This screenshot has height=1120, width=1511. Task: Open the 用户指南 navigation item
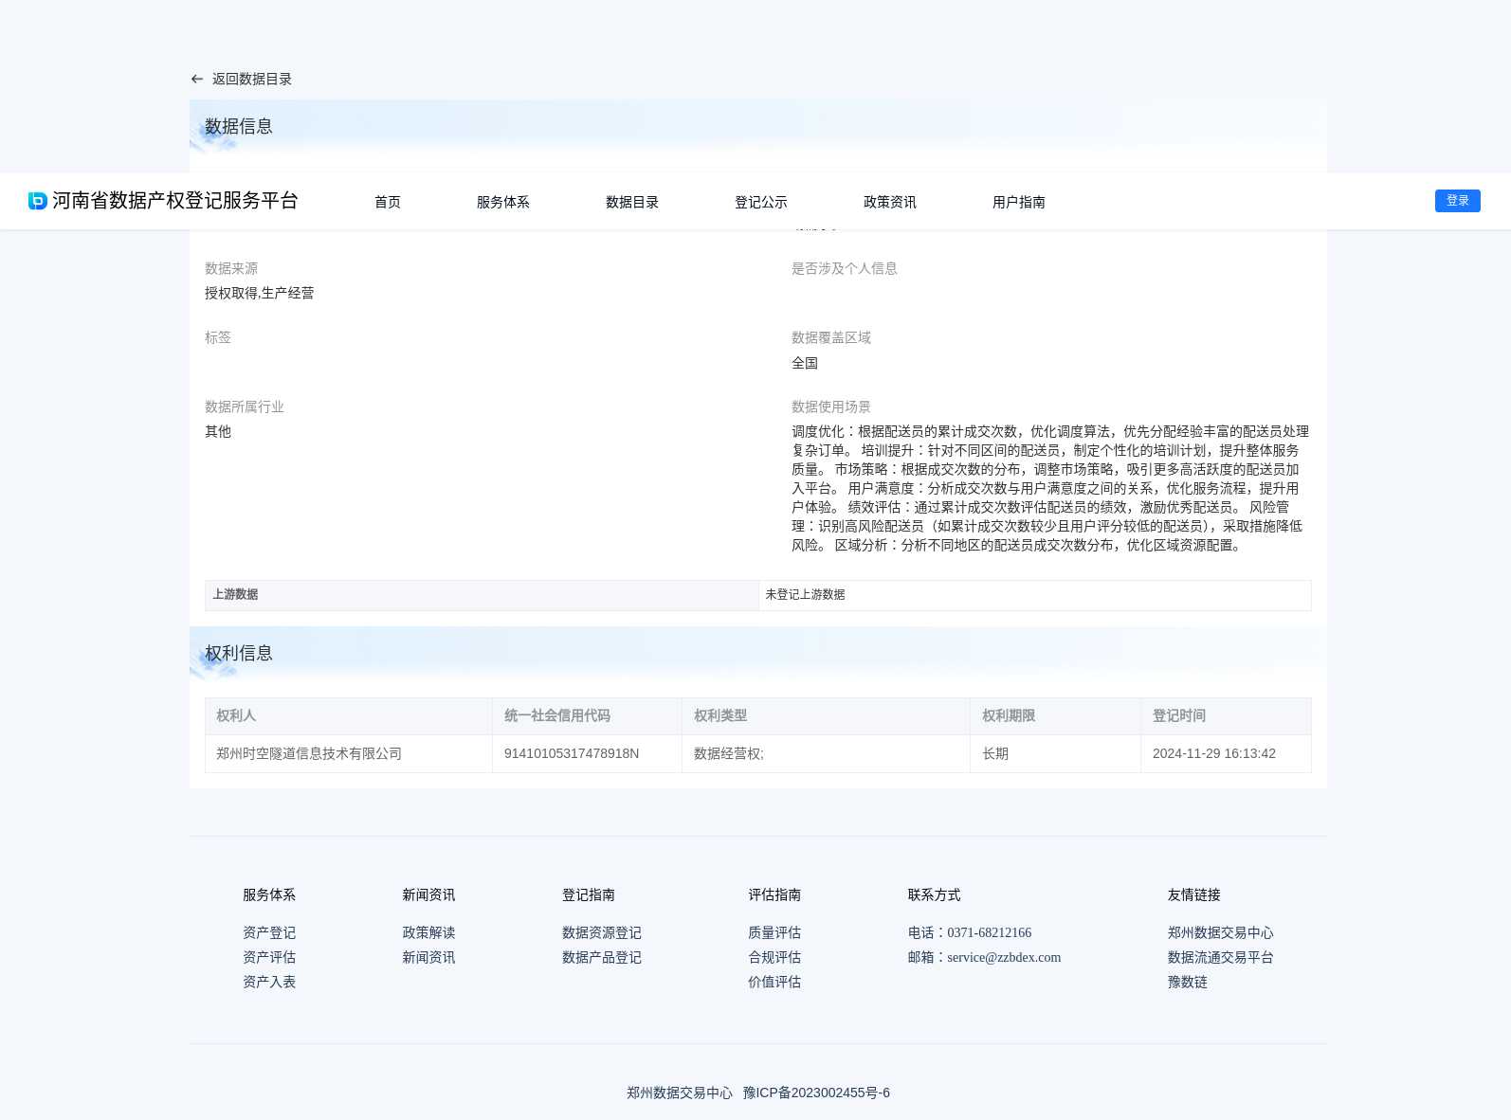(x=1019, y=202)
